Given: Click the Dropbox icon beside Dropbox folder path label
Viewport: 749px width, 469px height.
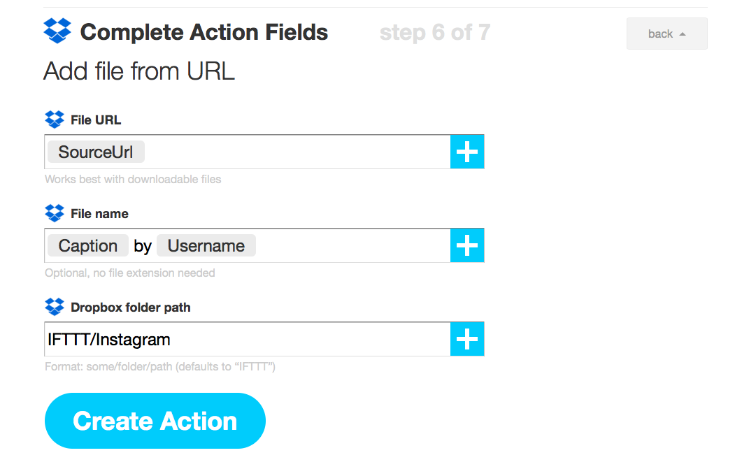Looking at the screenshot, I should (x=55, y=307).
